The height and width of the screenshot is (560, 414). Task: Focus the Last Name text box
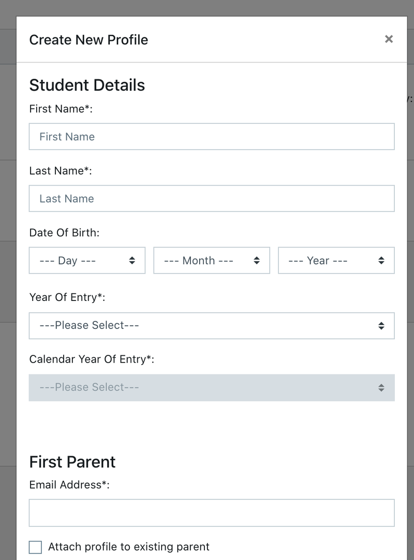pos(212,198)
